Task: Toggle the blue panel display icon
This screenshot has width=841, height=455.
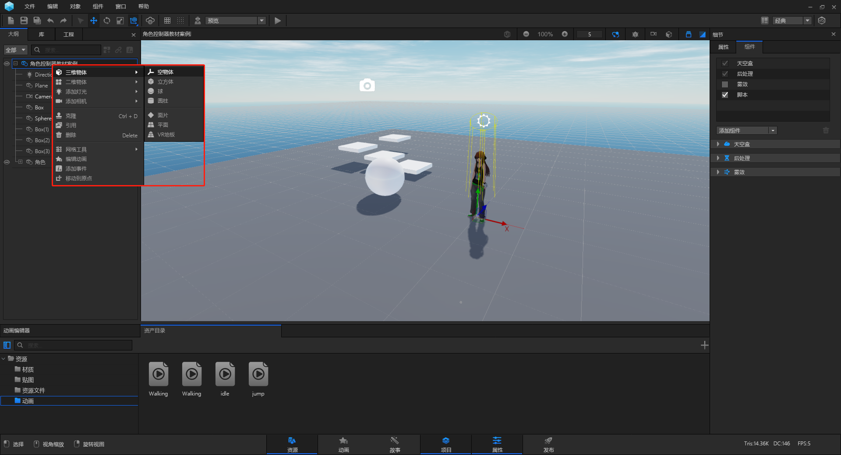Action: pos(689,34)
